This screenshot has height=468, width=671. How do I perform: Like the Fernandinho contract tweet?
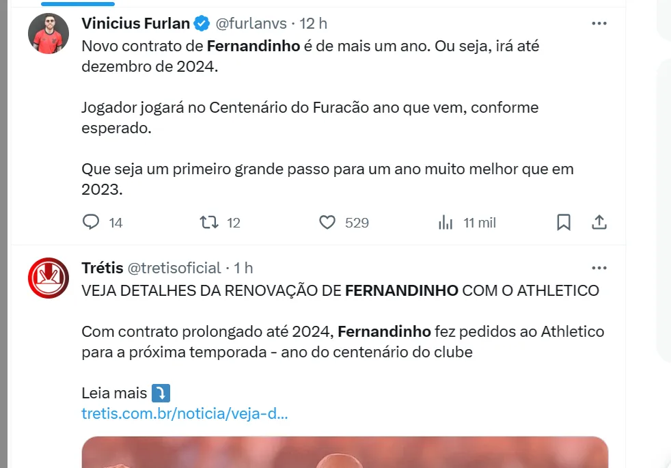coord(328,223)
